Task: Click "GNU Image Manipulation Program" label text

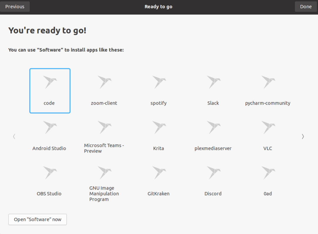Action: pos(104,194)
